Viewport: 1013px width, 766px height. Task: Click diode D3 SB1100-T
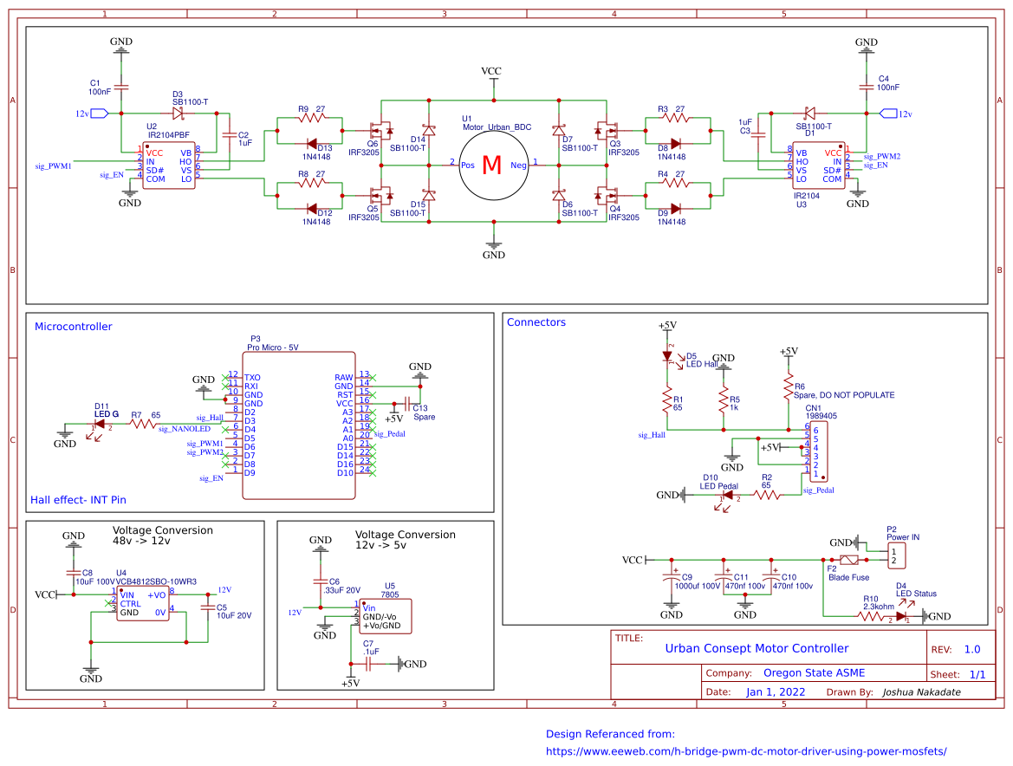coord(179,113)
